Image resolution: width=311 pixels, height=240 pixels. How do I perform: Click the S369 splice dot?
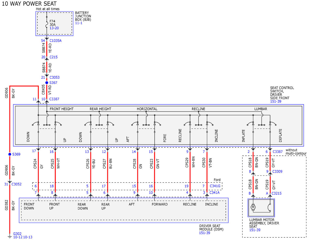[x=10, y=154]
